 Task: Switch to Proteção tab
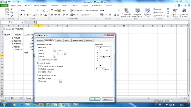[89, 40]
